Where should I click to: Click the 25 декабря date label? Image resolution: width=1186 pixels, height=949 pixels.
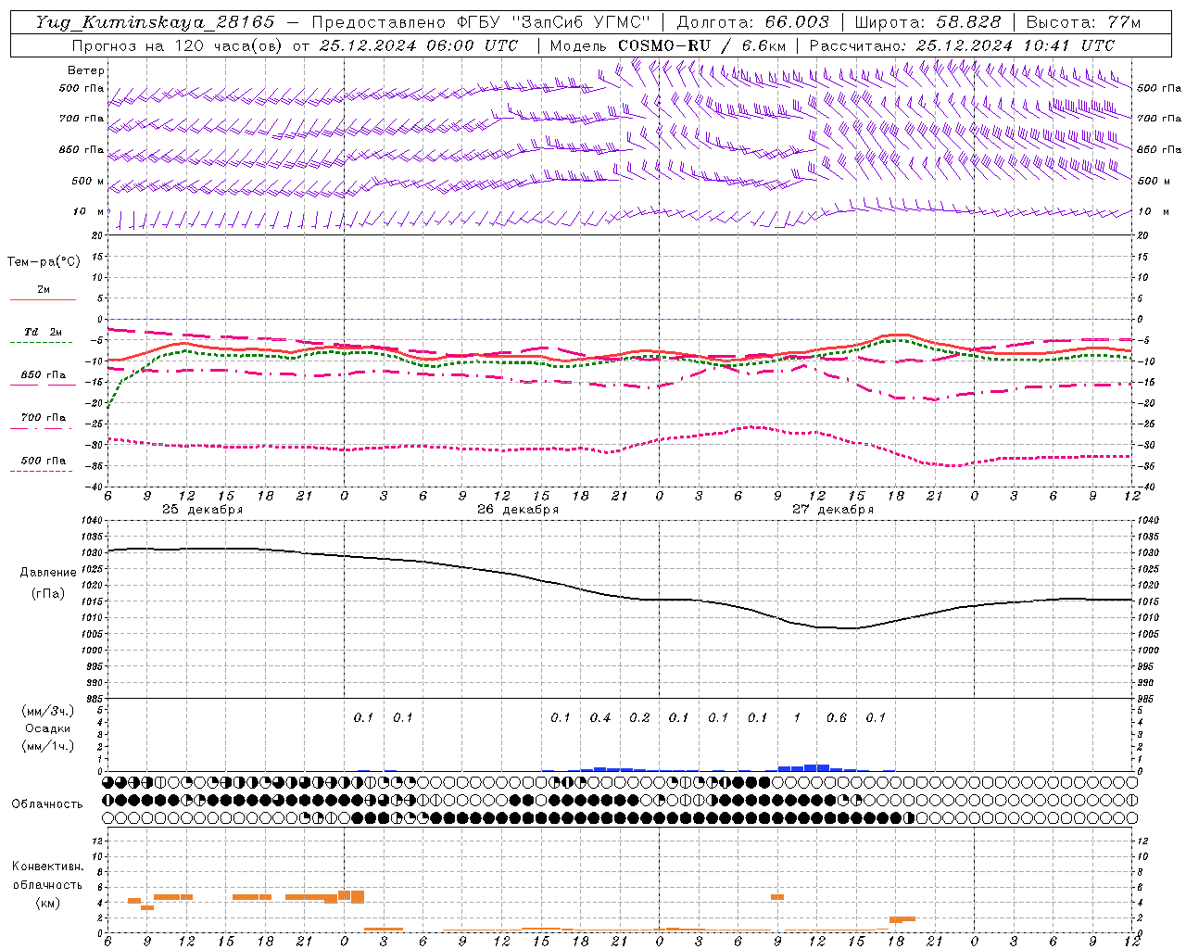click(x=202, y=510)
